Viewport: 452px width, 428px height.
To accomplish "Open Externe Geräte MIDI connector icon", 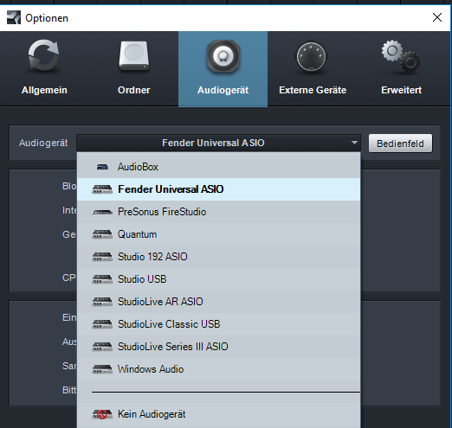I will pyautogui.click(x=311, y=56).
